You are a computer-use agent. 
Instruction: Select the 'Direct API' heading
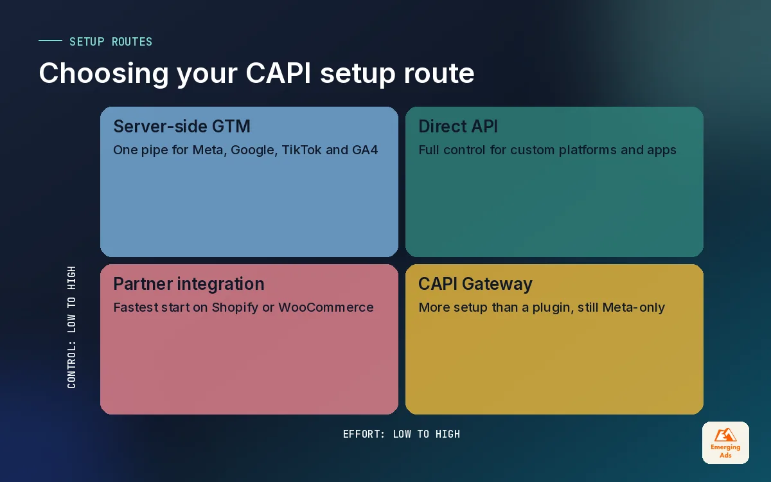[458, 126]
